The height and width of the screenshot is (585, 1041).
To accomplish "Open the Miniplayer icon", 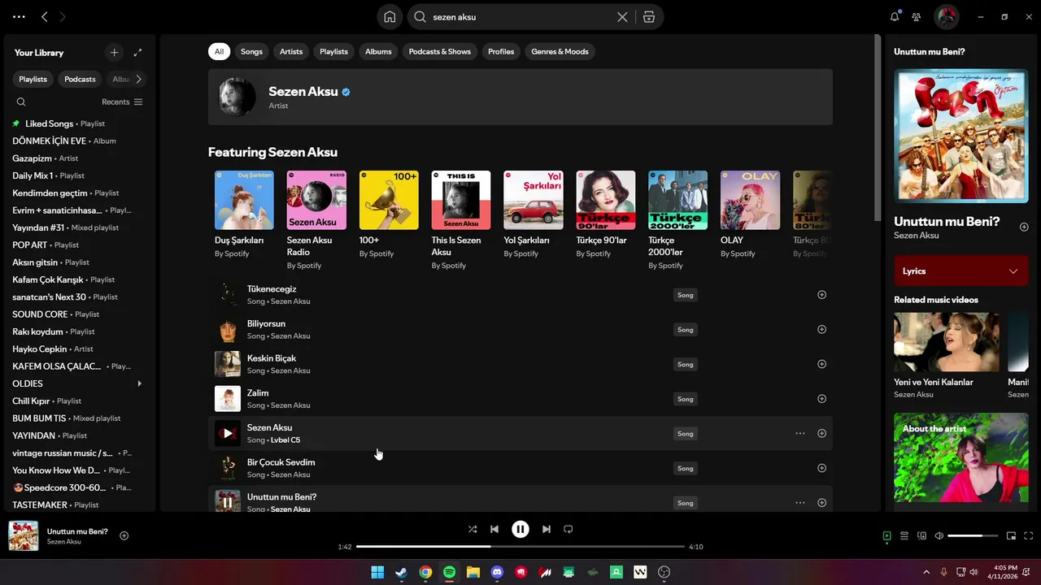I will tap(1011, 535).
